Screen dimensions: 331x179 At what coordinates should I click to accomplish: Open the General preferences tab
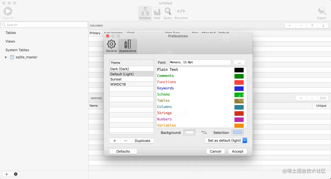(x=111, y=46)
